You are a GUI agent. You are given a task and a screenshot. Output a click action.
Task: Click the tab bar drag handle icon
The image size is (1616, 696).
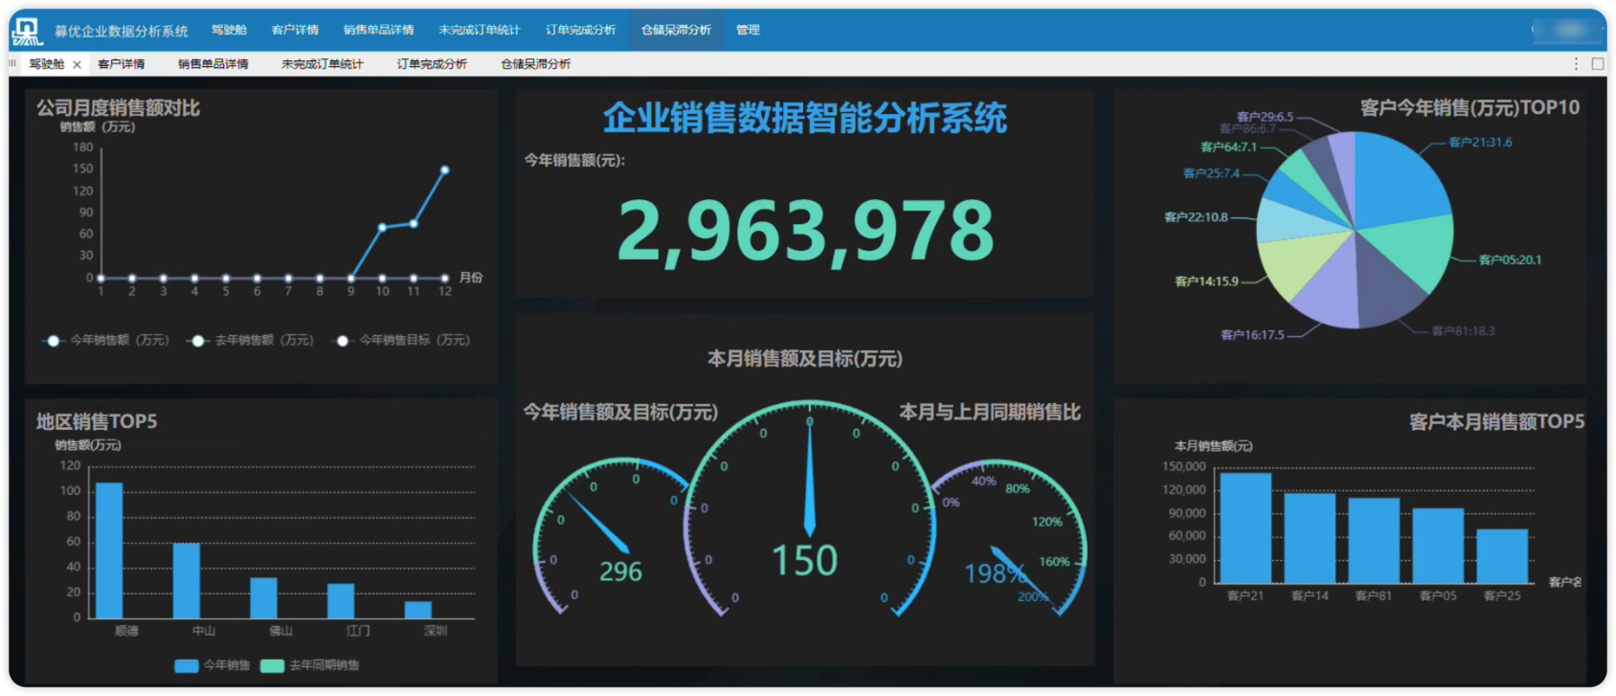click(x=13, y=64)
